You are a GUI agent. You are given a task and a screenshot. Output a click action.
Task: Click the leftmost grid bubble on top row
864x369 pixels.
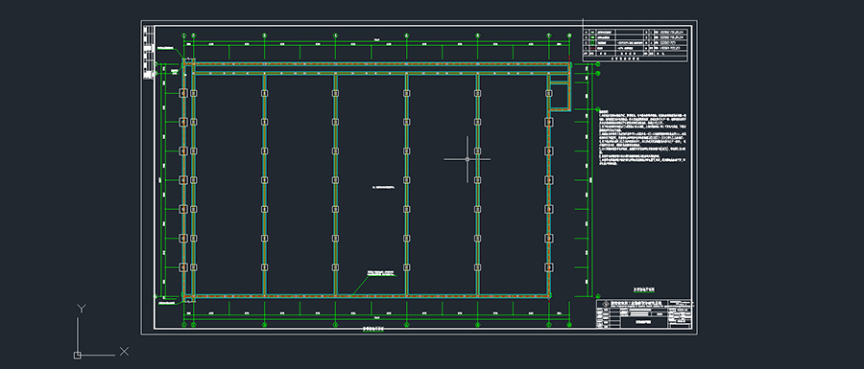[x=184, y=35]
